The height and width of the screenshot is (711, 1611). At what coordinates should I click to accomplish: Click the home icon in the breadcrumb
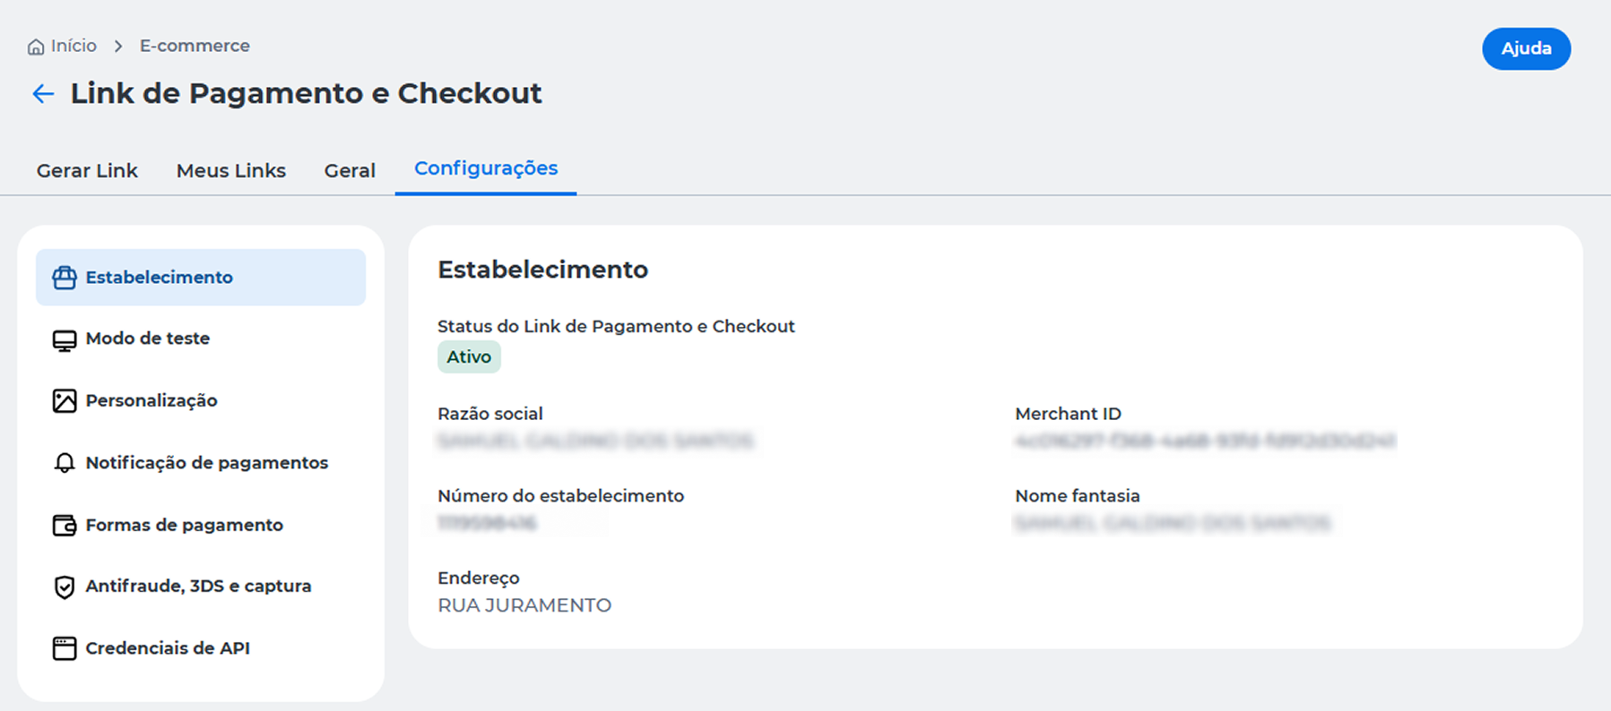(36, 47)
